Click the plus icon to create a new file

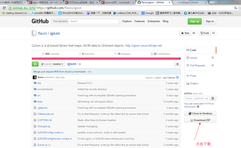(x=80, y=64)
